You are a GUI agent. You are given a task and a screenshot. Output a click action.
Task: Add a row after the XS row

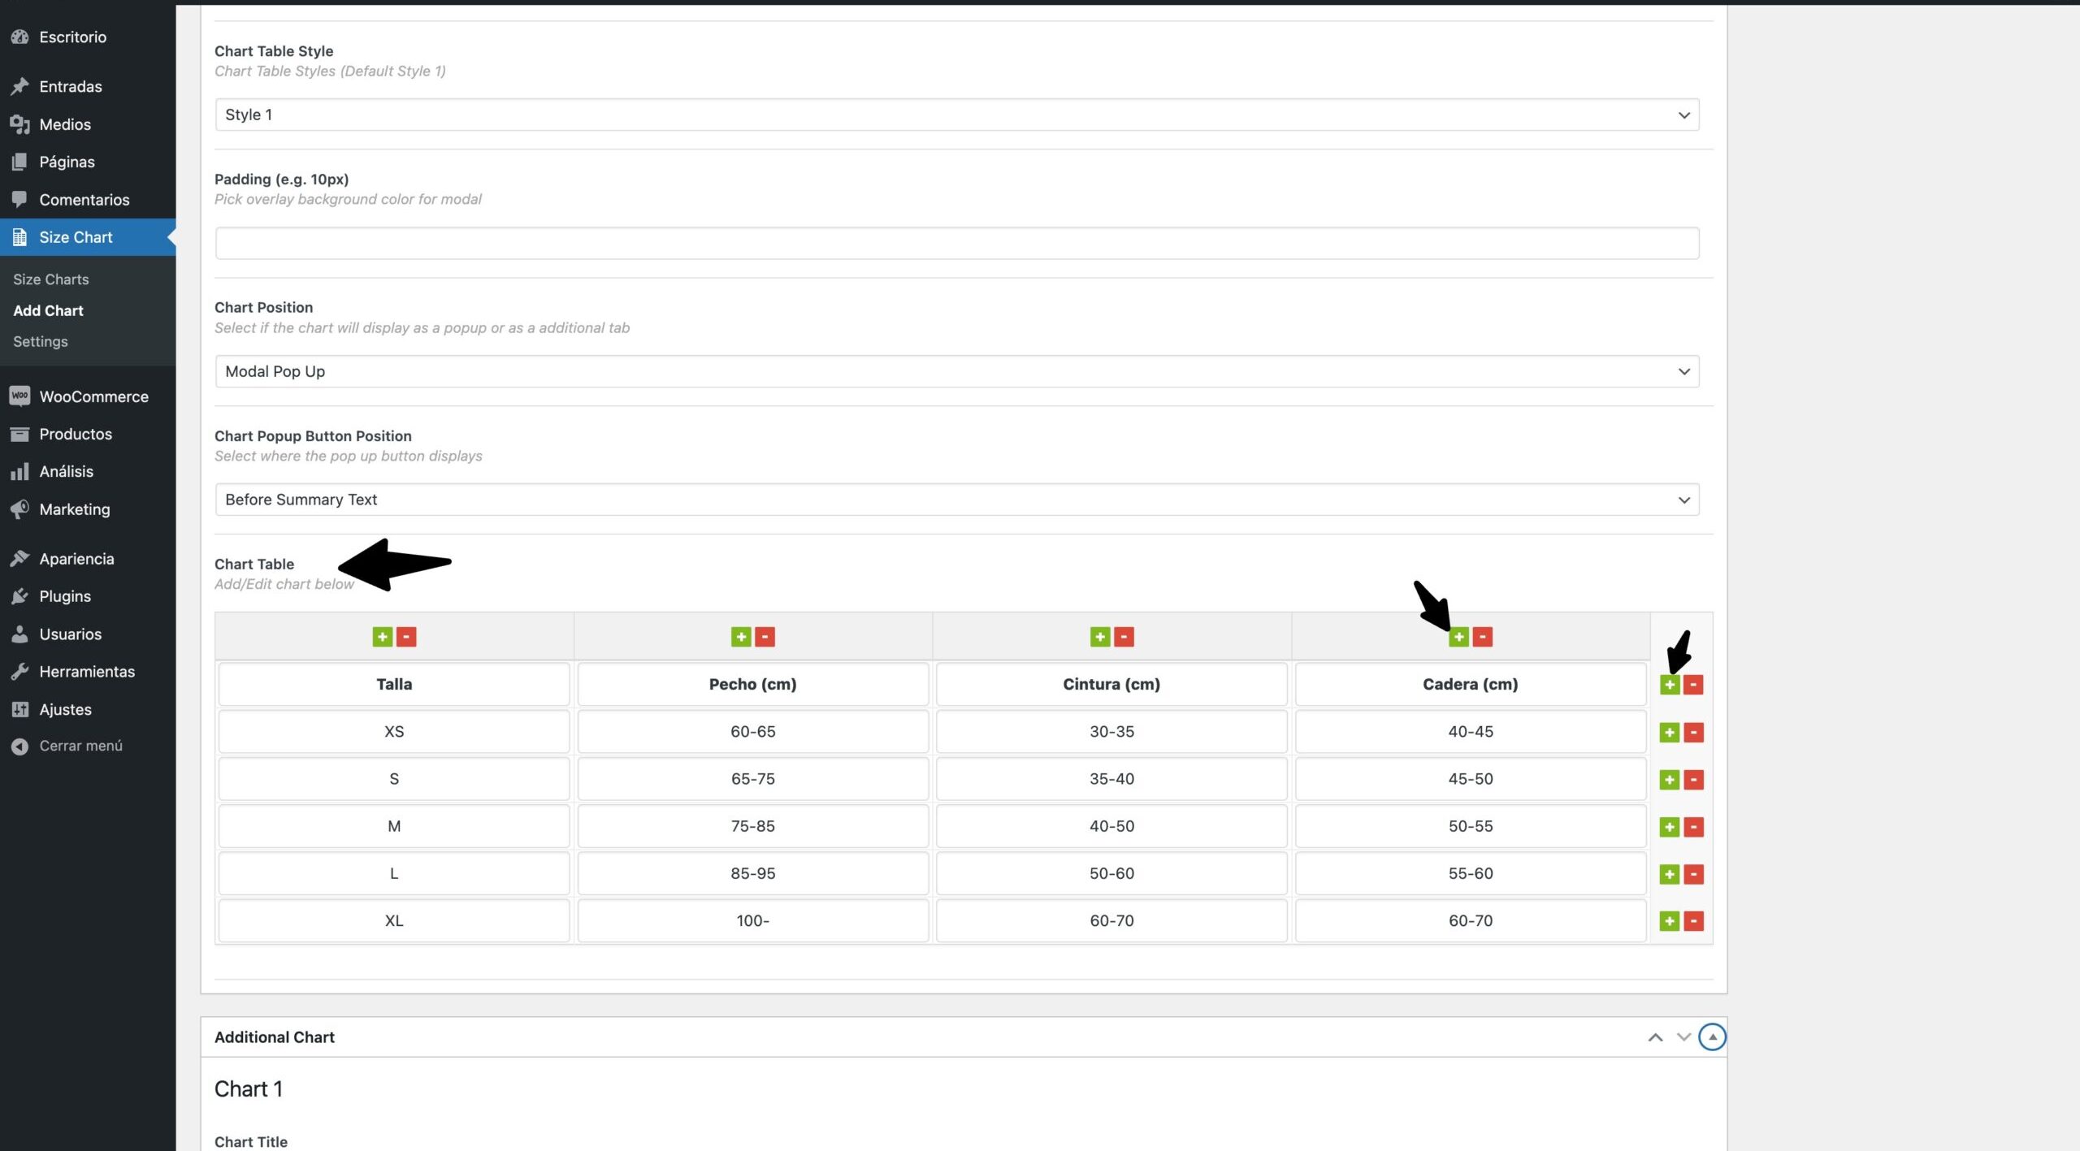[x=1669, y=733]
